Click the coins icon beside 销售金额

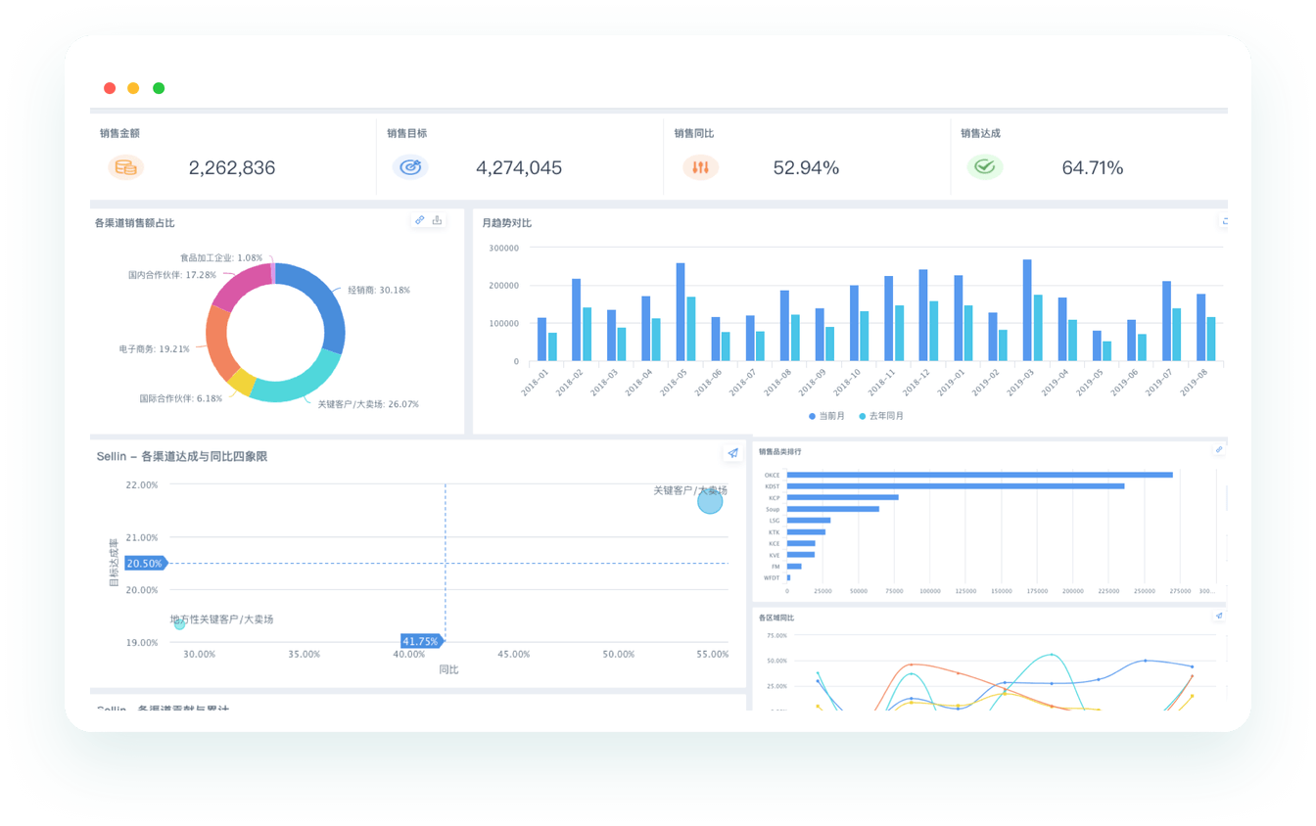(125, 167)
